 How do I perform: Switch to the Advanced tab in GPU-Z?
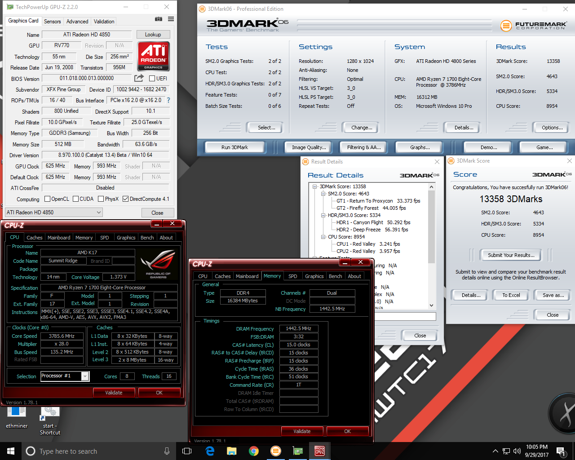(77, 21)
